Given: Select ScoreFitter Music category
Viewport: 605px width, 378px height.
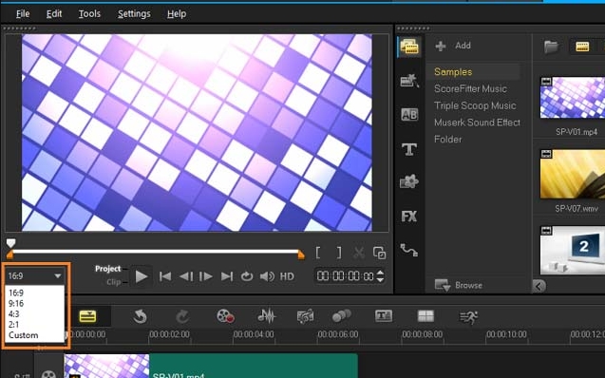Looking at the screenshot, I should pos(470,88).
